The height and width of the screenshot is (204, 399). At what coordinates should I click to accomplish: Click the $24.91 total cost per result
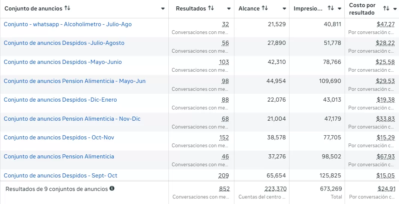point(386,189)
